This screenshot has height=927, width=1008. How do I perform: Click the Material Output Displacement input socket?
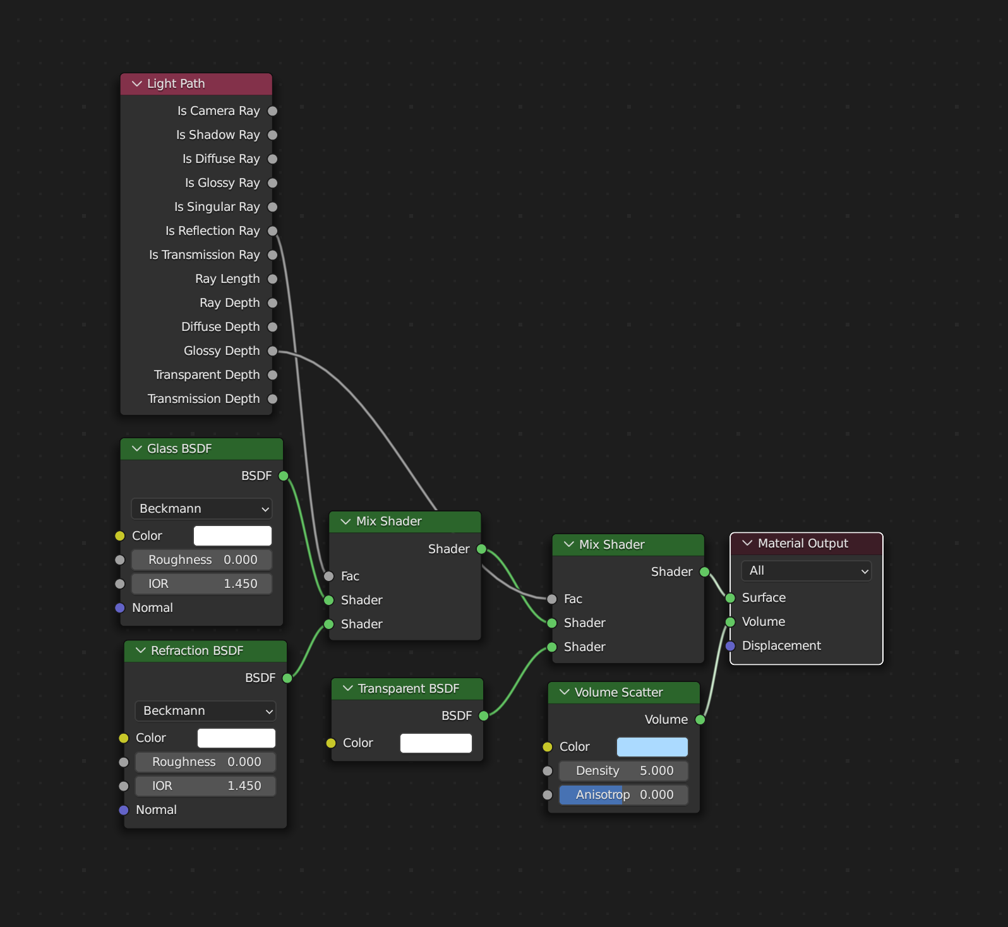coord(731,646)
